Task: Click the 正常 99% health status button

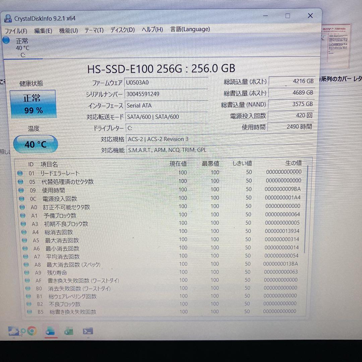Action: (33, 103)
